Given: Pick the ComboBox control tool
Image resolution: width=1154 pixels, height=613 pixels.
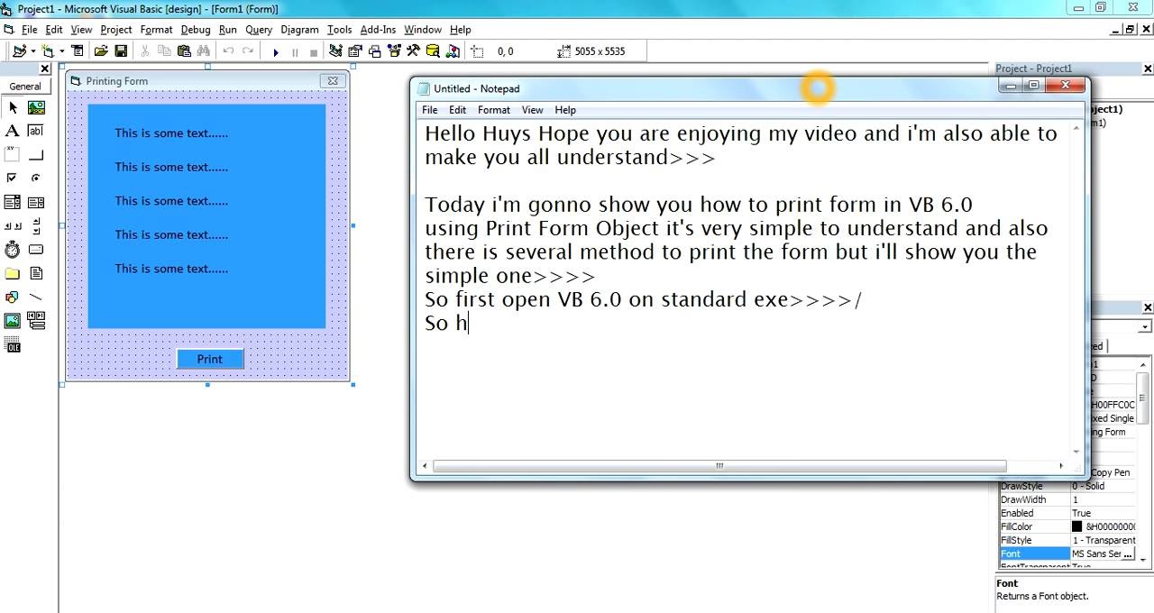Looking at the screenshot, I should click(x=13, y=202).
